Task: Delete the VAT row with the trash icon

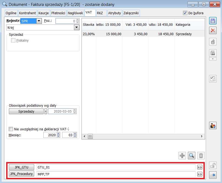Action: [201, 156]
